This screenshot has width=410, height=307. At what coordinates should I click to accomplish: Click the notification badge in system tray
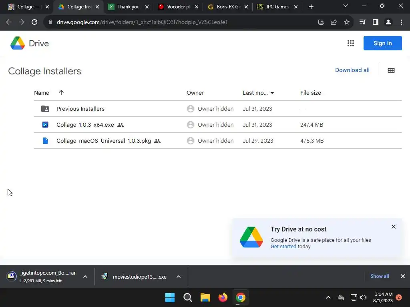(399, 297)
